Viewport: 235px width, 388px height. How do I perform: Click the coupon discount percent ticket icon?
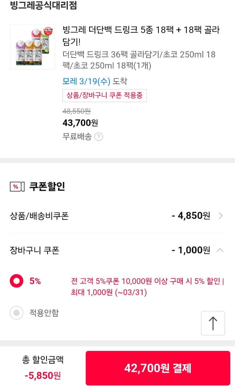click(17, 187)
